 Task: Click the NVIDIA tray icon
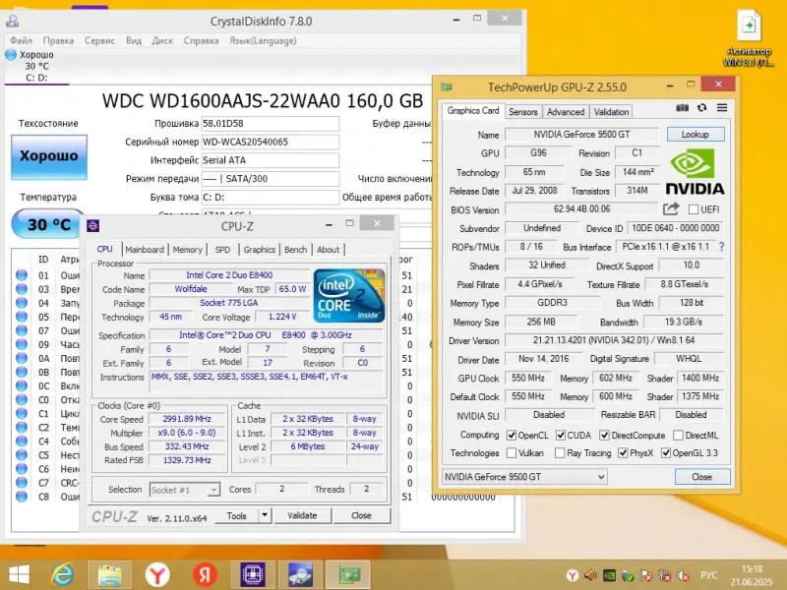coord(609,575)
